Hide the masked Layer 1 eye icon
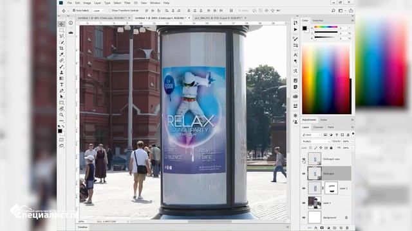 point(304,188)
